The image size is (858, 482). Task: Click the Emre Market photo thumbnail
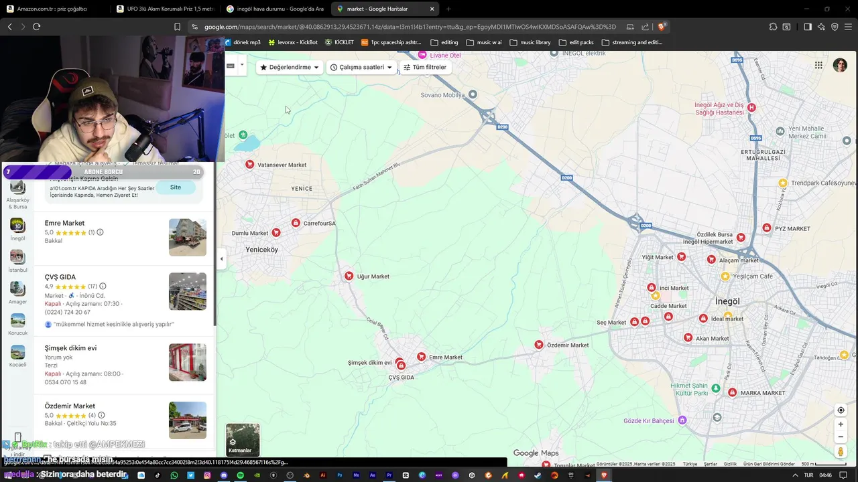pos(188,237)
